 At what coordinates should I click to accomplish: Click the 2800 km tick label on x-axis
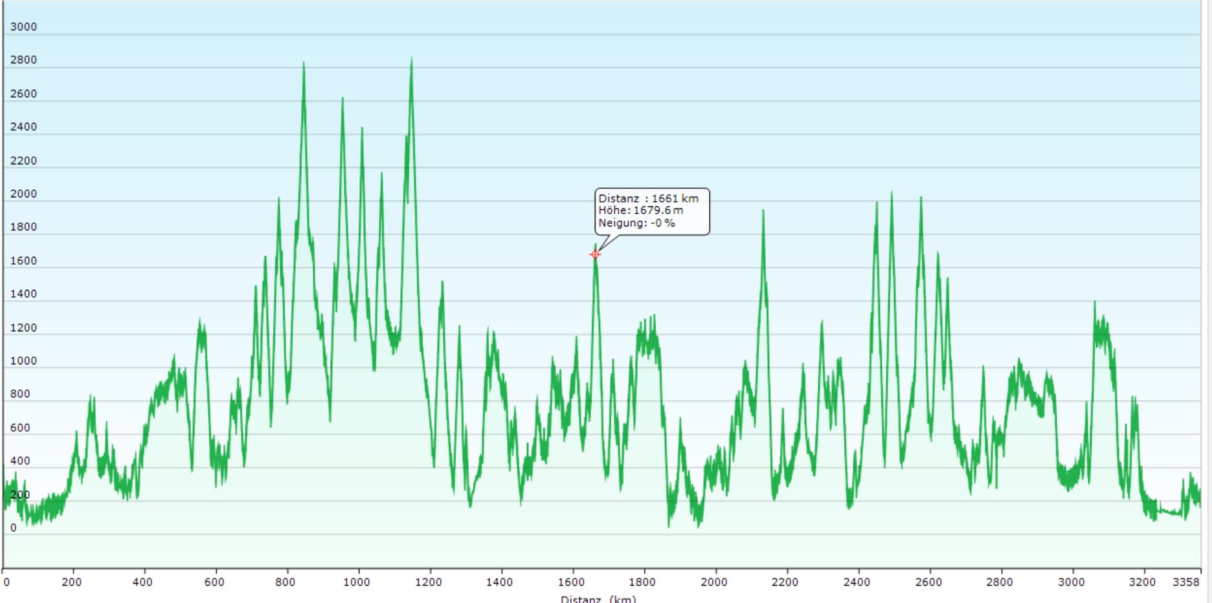999,582
